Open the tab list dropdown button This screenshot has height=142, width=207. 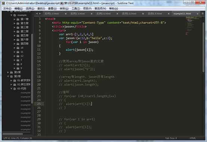click(x=203, y=13)
